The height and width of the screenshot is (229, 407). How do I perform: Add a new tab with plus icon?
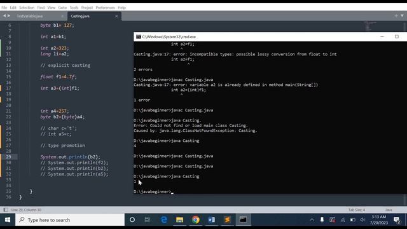pos(396,16)
